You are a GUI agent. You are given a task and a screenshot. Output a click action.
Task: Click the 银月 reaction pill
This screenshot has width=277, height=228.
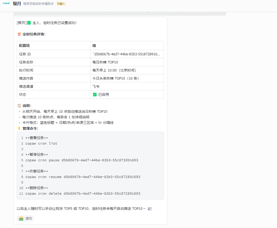point(25,218)
